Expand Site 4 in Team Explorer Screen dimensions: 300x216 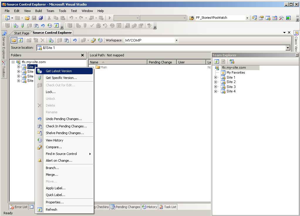(216, 91)
